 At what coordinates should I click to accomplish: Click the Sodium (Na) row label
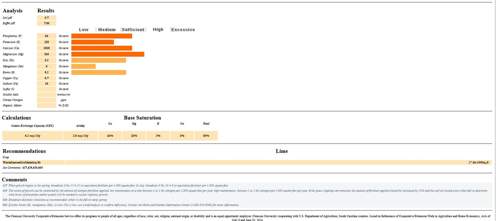10,84
